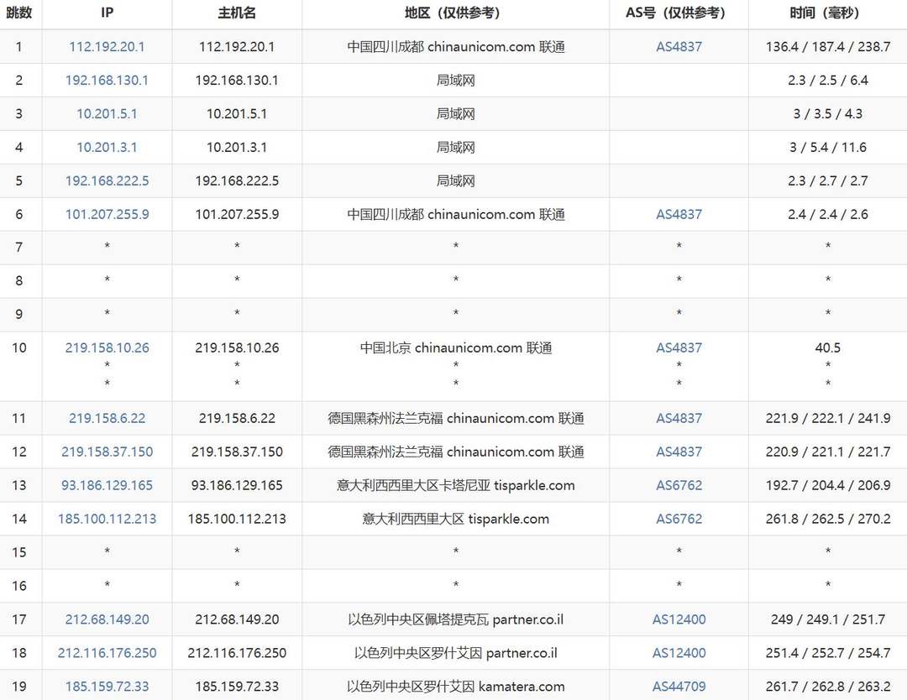This screenshot has width=907, height=700.
Task: Click the 185.159.72.33 hyperlink
Action: click(x=107, y=686)
